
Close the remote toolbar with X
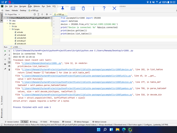[114, 8]
